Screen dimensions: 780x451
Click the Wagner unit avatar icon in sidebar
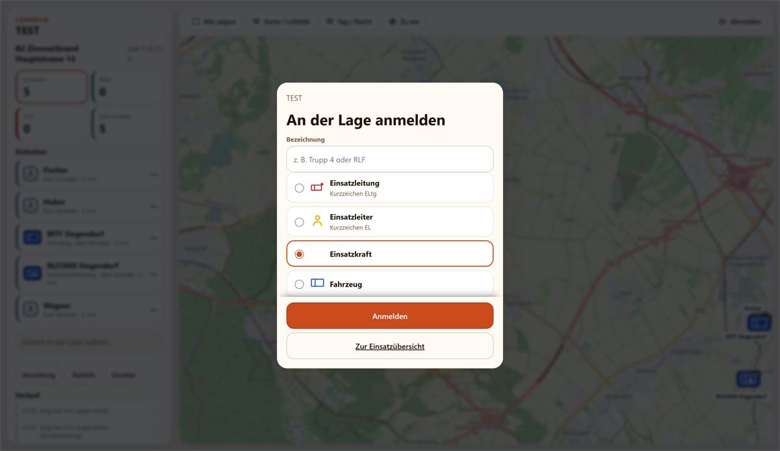(x=31, y=309)
